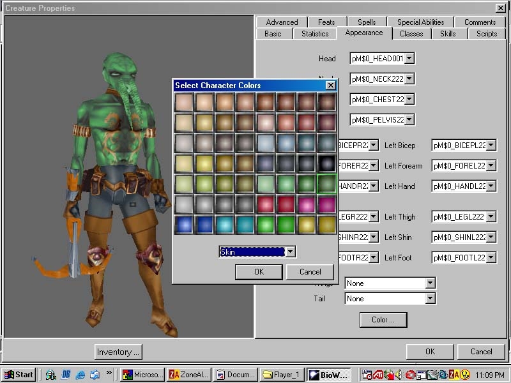Open the Statistics tab
Screen dimensions: 511x383
[315, 34]
